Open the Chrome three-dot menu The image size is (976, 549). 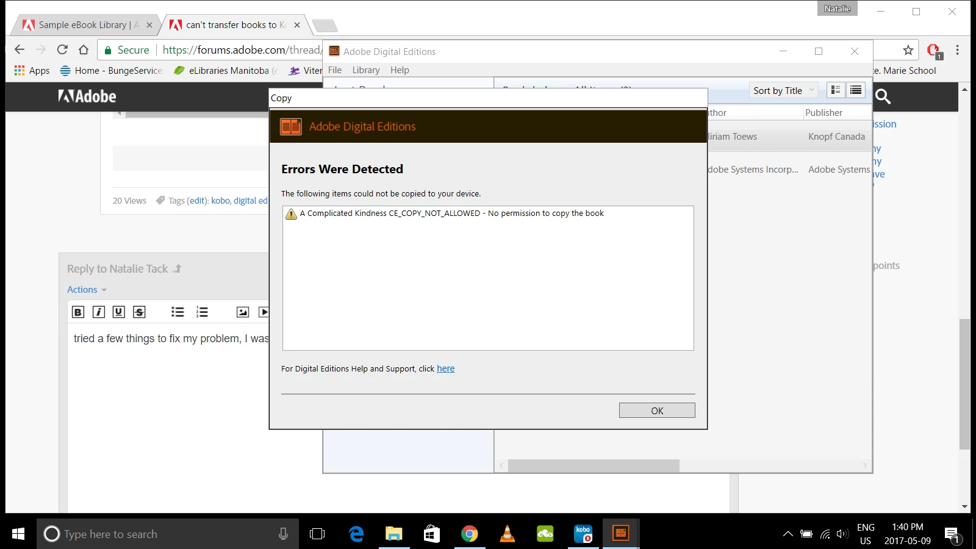pos(958,50)
